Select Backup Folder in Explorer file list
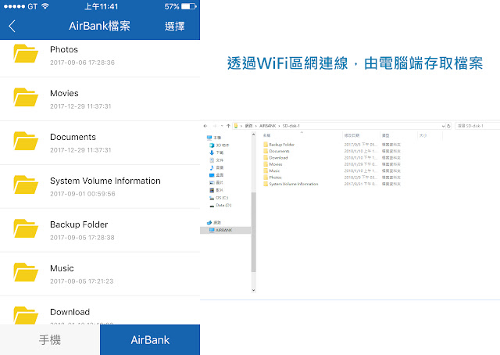 tap(279, 145)
